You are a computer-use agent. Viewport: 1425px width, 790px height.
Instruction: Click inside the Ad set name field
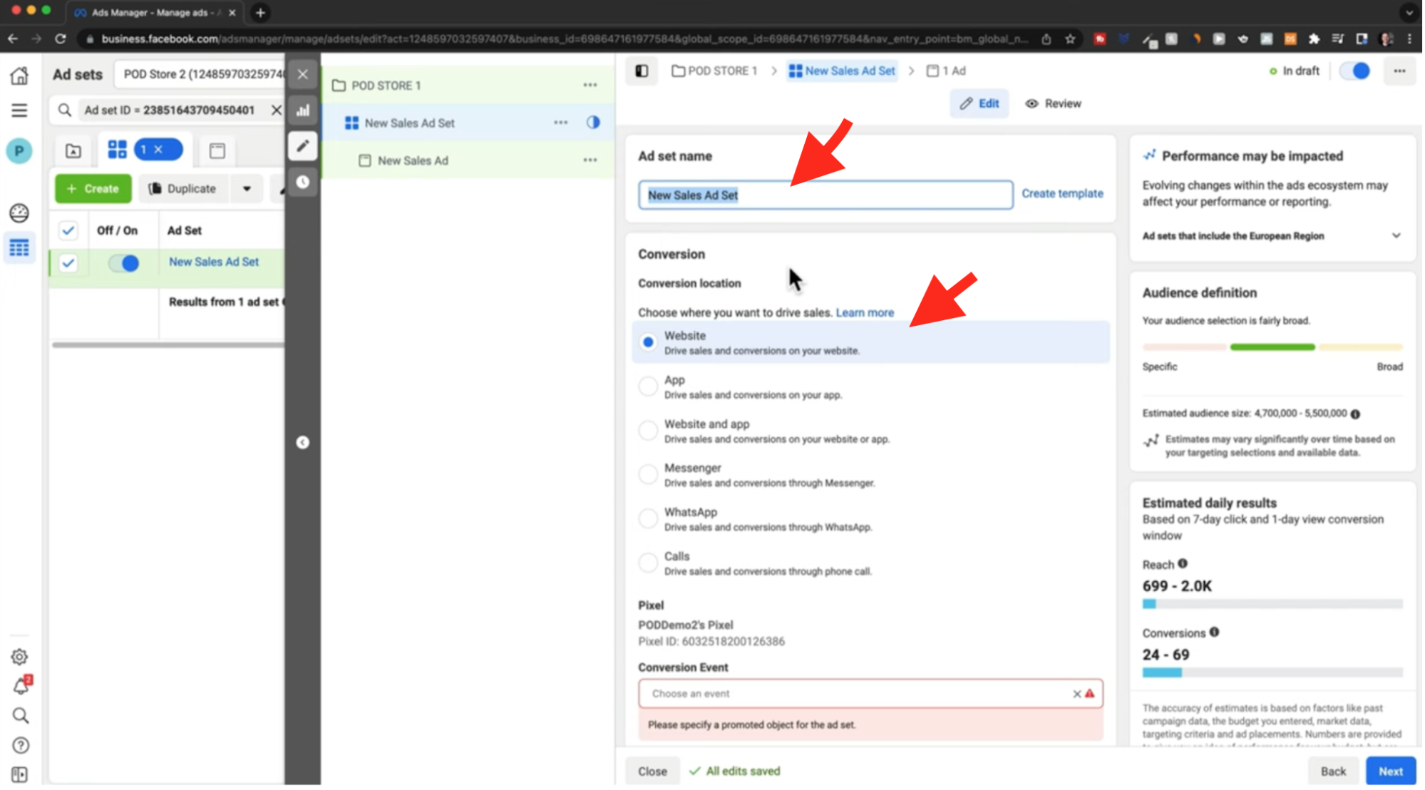point(825,195)
